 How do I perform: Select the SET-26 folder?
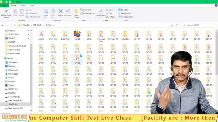(x=77, y=60)
